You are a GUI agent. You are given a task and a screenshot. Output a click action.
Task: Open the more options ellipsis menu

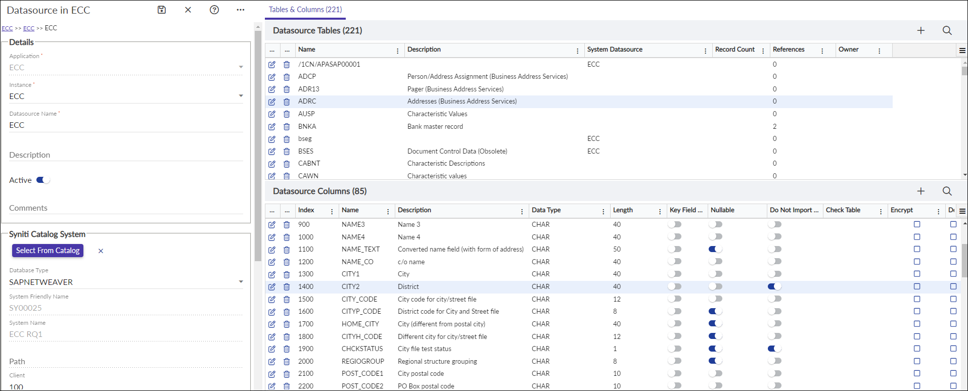point(241,10)
